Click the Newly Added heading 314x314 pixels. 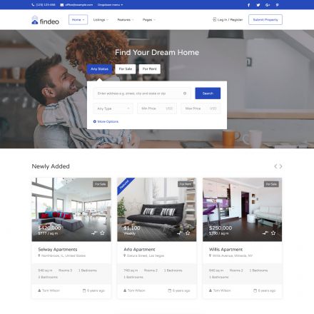tap(51, 166)
